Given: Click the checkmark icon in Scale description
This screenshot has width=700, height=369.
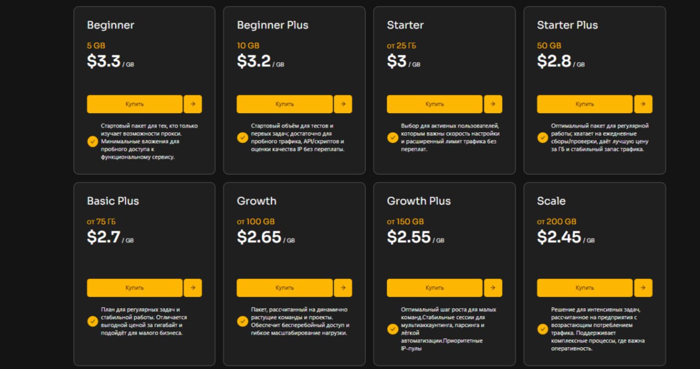Looking at the screenshot, I should click(x=542, y=329).
